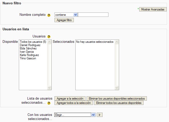Click help icon beside Usuarios label
This screenshot has width=169, height=122.
coord(49,37)
